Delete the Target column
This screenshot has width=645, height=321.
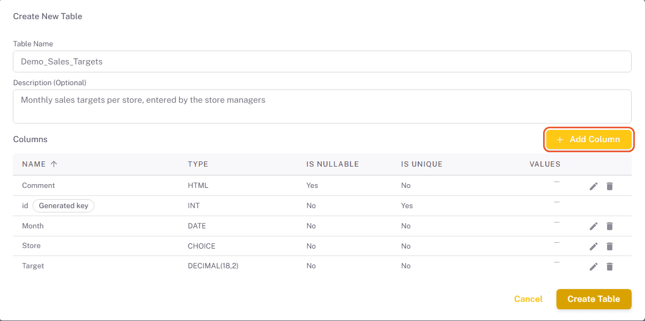[x=610, y=266]
